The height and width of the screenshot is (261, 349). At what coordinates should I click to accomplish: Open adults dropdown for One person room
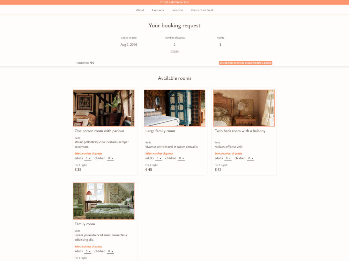pos(88,158)
